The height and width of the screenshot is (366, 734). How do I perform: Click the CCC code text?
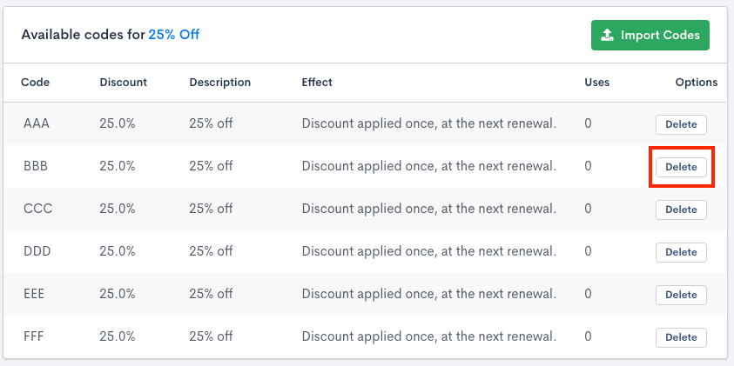click(37, 209)
